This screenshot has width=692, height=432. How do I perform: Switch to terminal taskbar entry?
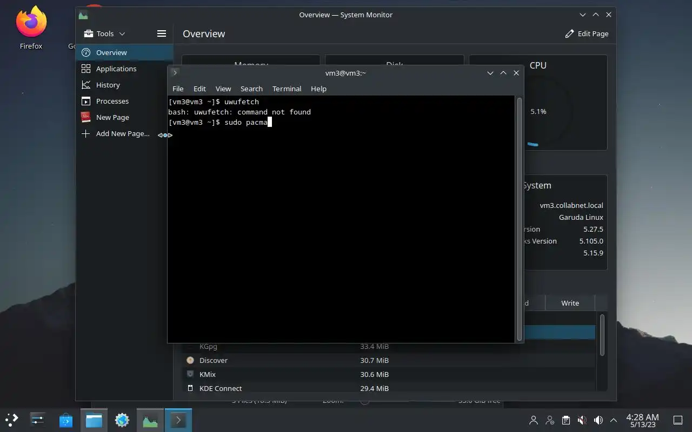click(178, 420)
